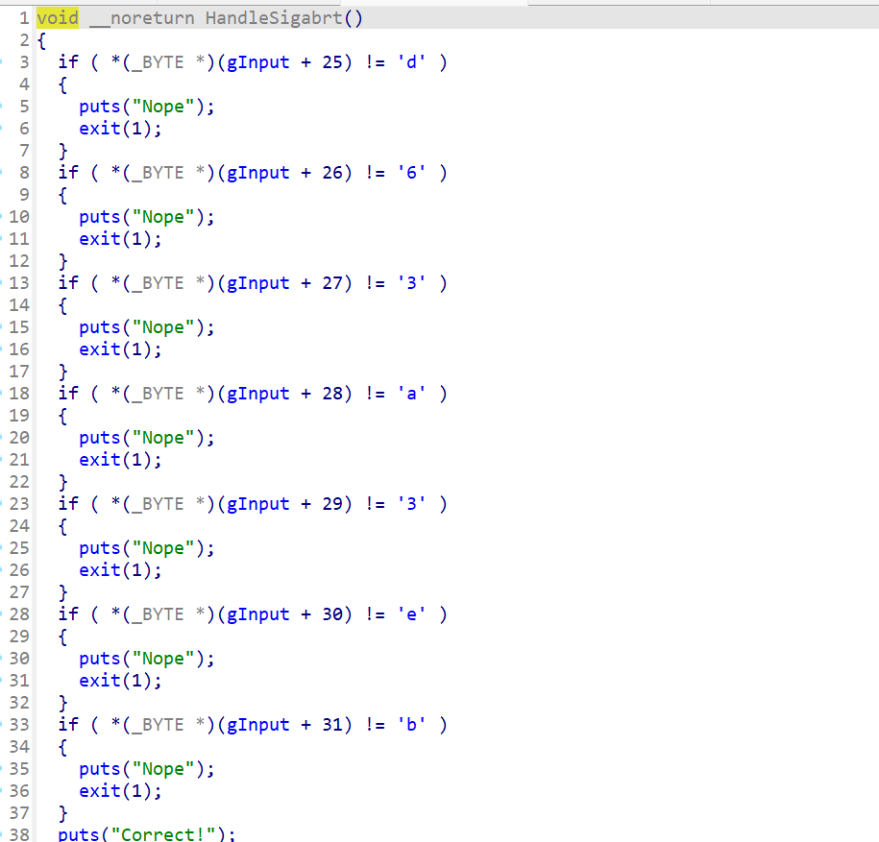
Task: Click the 'b' character literal on line 33
Action: 412,724
